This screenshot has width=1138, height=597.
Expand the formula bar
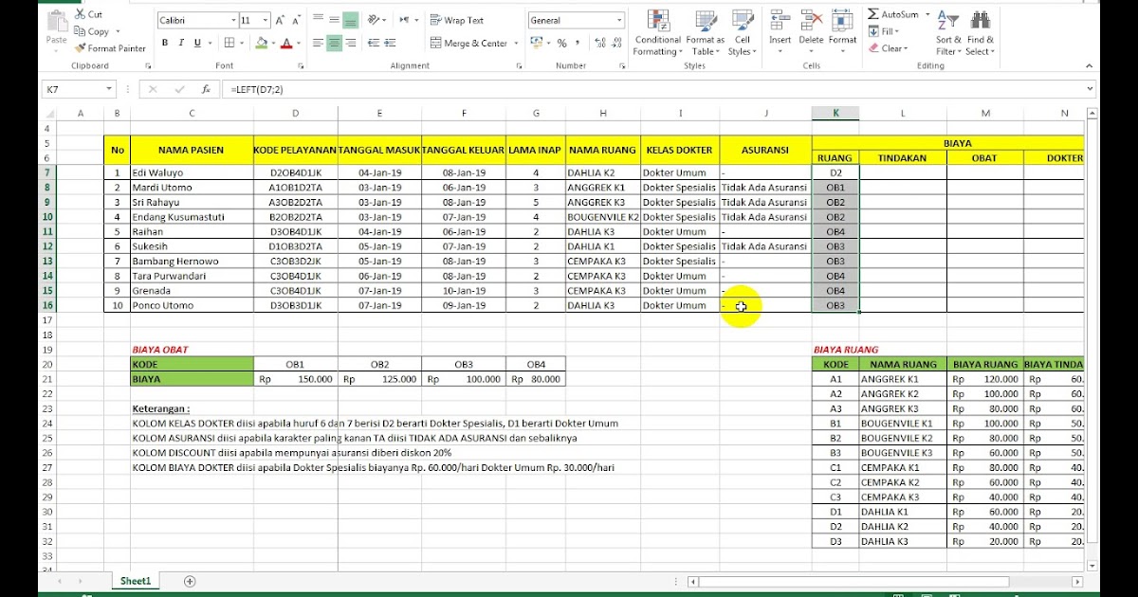pos(1090,89)
